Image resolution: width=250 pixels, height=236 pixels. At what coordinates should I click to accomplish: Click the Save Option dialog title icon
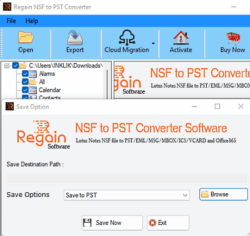pos(9,106)
